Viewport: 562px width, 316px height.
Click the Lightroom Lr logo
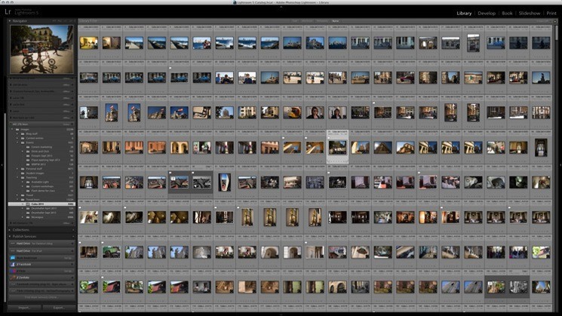click(8, 12)
